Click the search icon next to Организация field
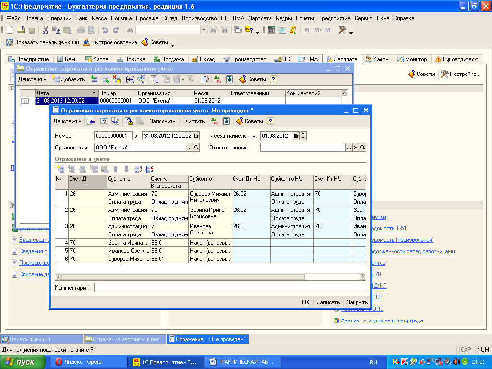Viewport: 492px width, 369px height. tap(197, 147)
